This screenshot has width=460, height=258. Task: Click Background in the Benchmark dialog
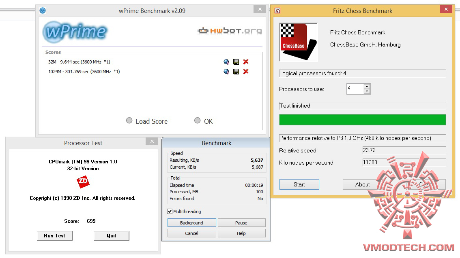pos(191,223)
